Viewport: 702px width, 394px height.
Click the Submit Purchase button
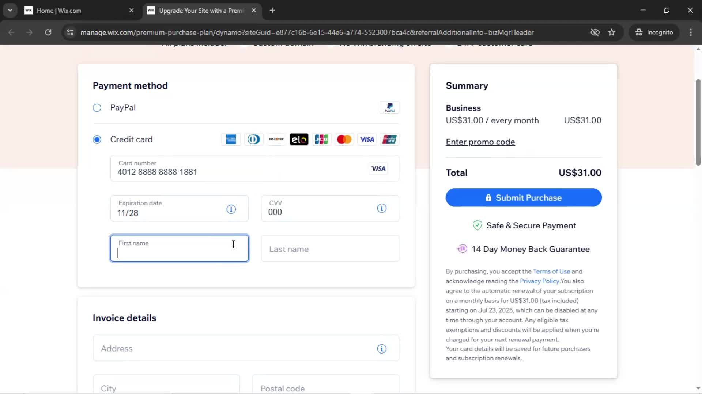click(x=524, y=197)
